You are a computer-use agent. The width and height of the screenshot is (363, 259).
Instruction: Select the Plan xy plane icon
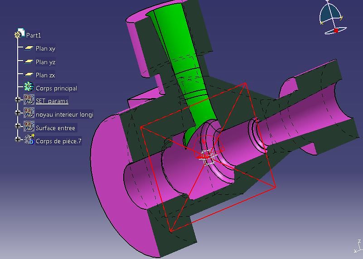[29, 48]
